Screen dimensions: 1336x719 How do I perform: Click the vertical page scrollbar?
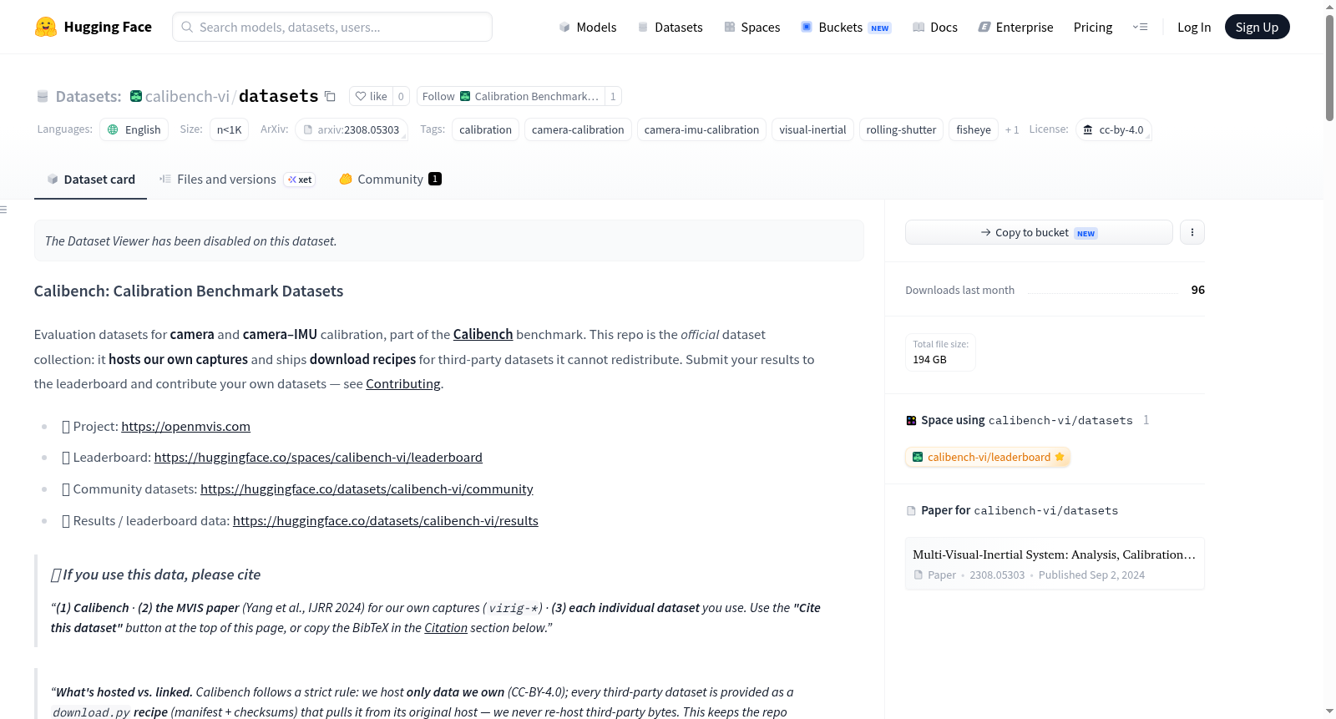pos(1329,68)
